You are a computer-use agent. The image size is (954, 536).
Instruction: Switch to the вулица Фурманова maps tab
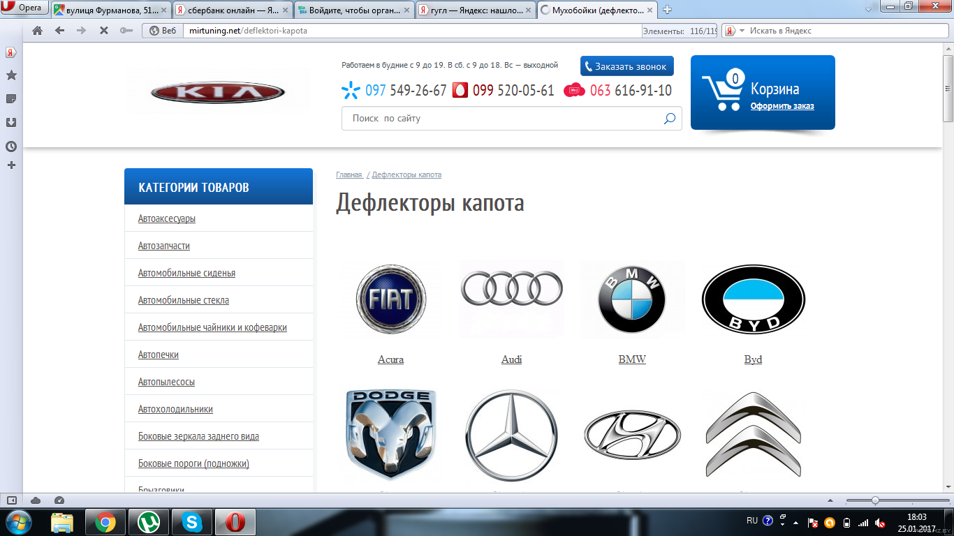pos(111,10)
